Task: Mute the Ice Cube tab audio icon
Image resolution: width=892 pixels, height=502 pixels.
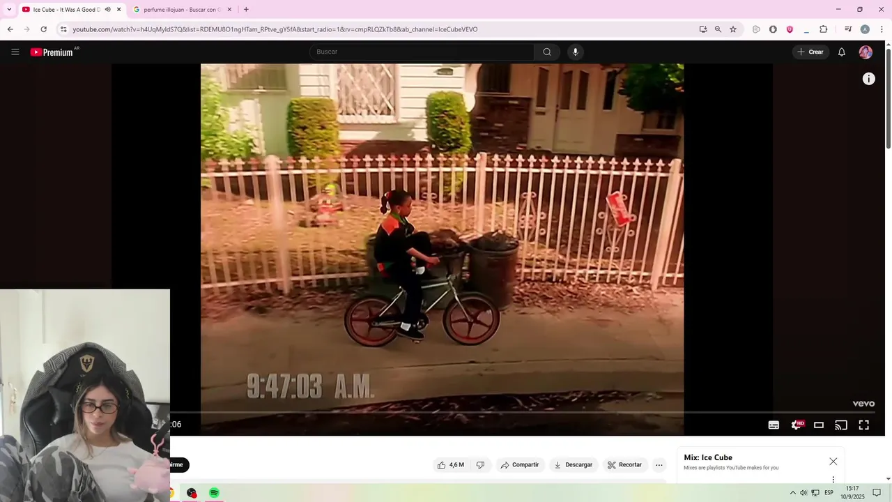Action: [107, 10]
